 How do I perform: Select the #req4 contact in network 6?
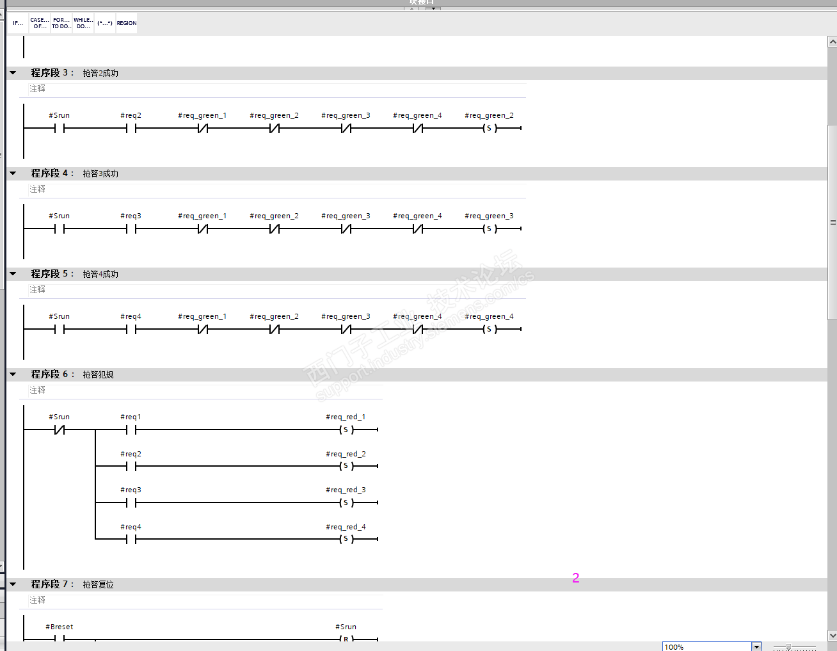coord(131,540)
